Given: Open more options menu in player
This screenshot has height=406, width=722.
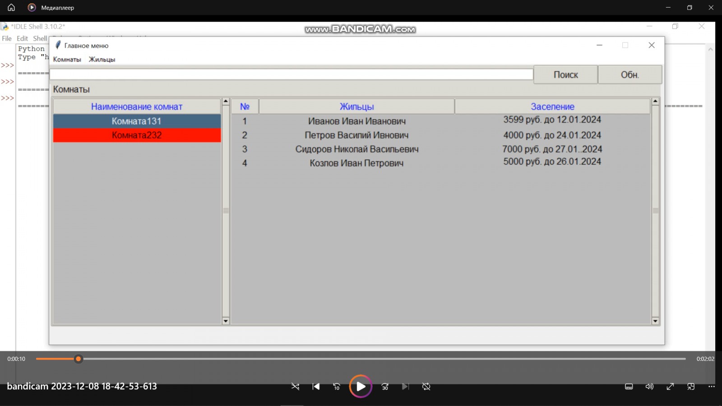Looking at the screenshot, I should point(712,387).
